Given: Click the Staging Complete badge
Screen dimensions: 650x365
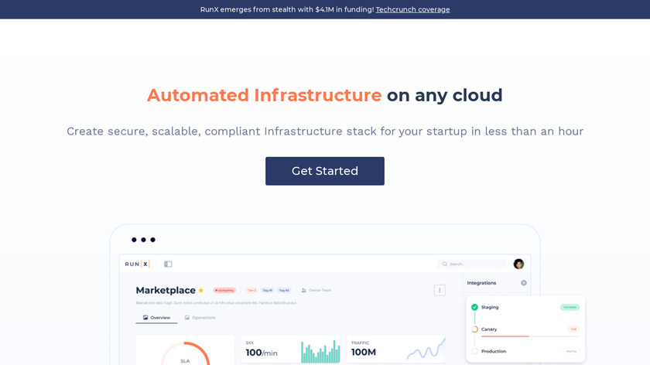Looking at the screenshot, I should [x=570, y=307].
